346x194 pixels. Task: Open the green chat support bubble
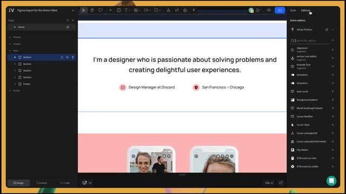click(x=331, y=181)
